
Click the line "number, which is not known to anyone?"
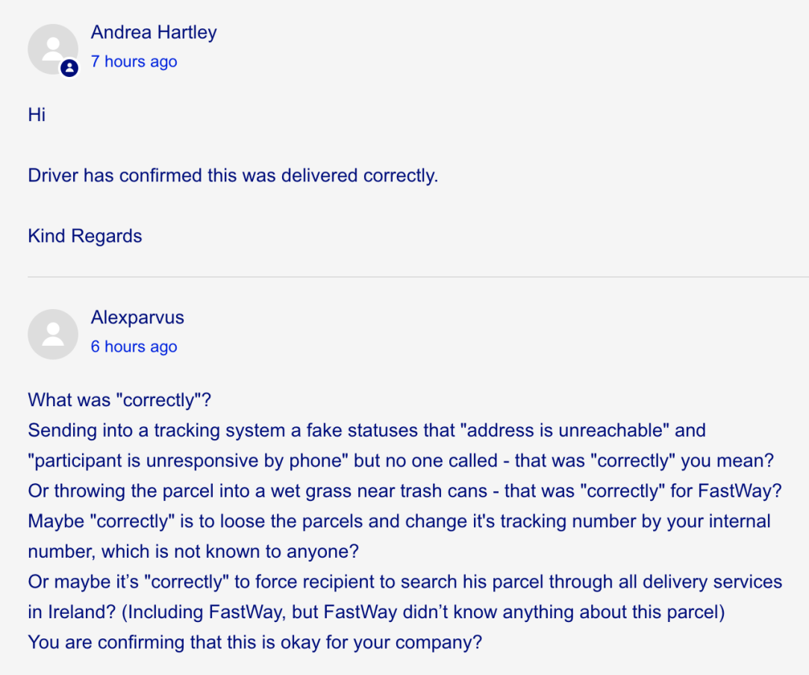pyautogui.click(x=193, y=551)
